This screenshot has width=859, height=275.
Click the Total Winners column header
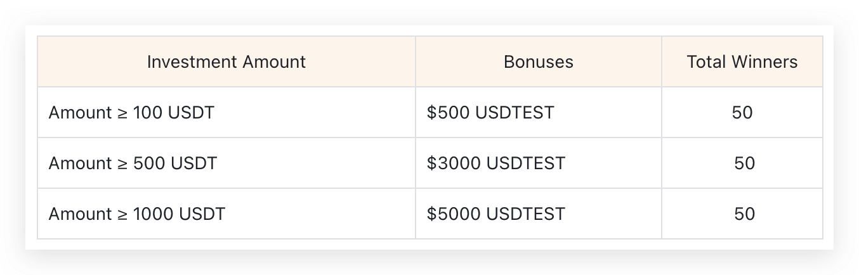[742, 61]
